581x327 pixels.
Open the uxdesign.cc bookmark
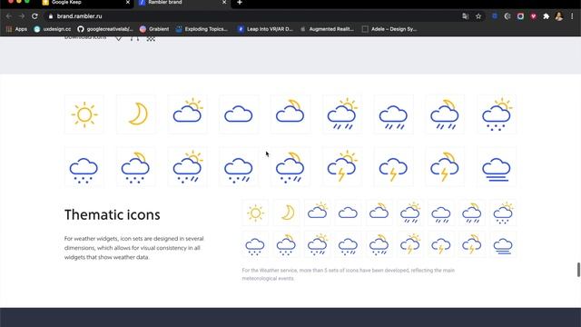click(x=53, y=29)
